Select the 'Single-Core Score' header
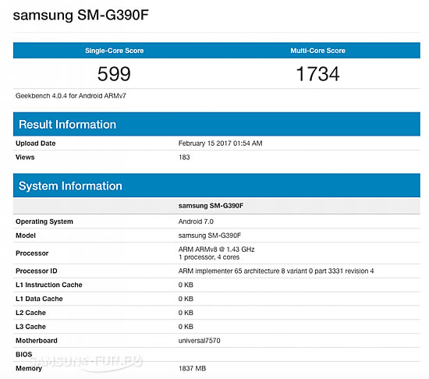The width and height of the screenshot is (429, 379). click(115, 51)
